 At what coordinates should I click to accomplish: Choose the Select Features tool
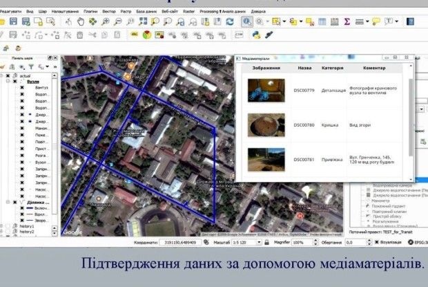click(x=275, y=21)
